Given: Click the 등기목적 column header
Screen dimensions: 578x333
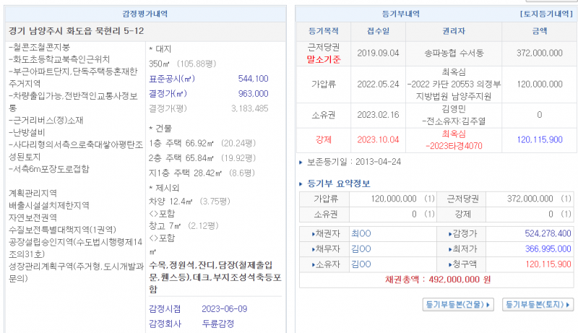Looking at the screenshot, I should (323, 32).
